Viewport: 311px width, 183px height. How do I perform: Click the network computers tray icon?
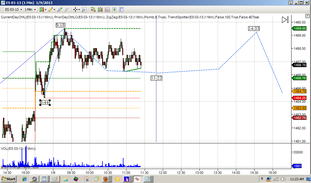tap(269, 179)
